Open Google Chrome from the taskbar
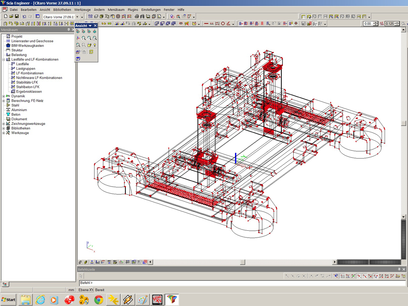Screen dimensions: 408x306 pyautogui.click(x=99, y=300)
